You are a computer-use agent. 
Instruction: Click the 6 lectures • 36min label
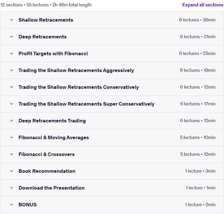[197, 20]
